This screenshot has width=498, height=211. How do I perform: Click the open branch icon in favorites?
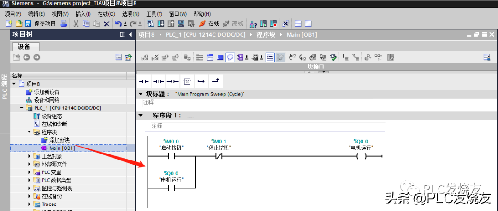[x=201, y=82]
